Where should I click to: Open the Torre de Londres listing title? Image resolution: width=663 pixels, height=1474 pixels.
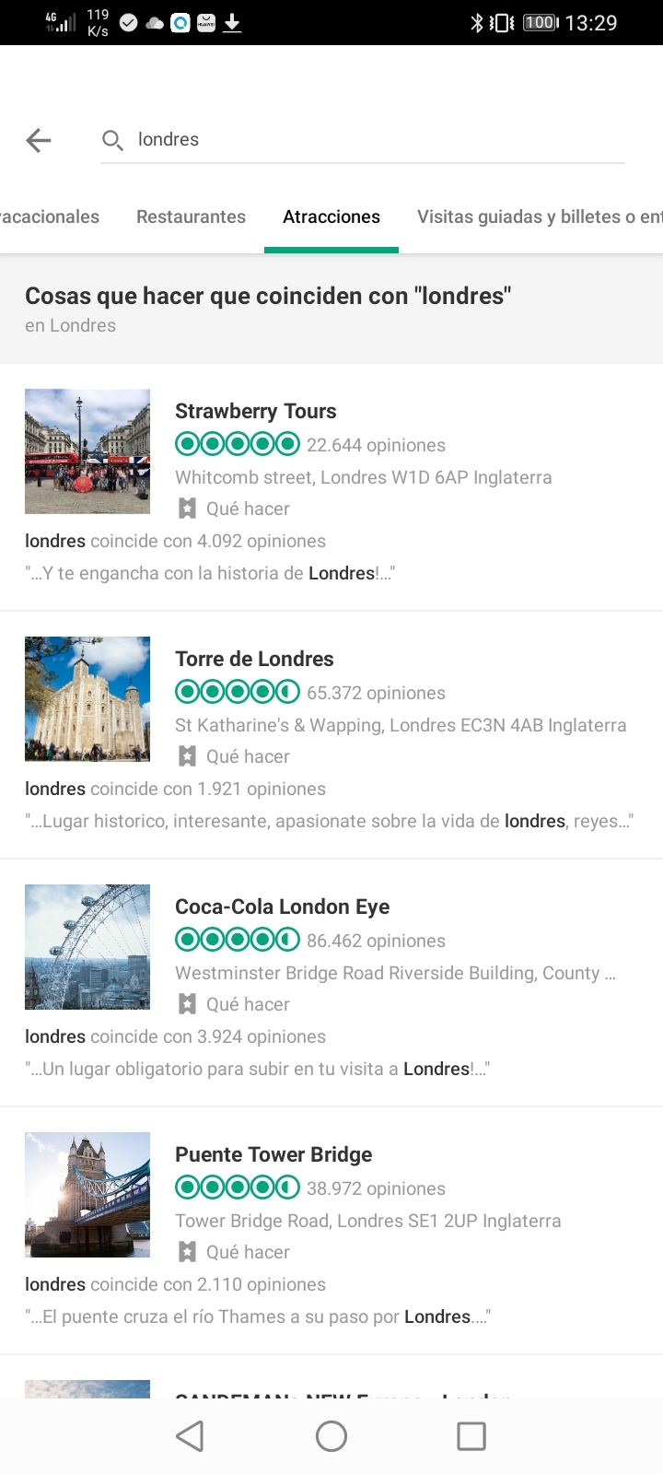pyautogui.click(x=254, y=659)
